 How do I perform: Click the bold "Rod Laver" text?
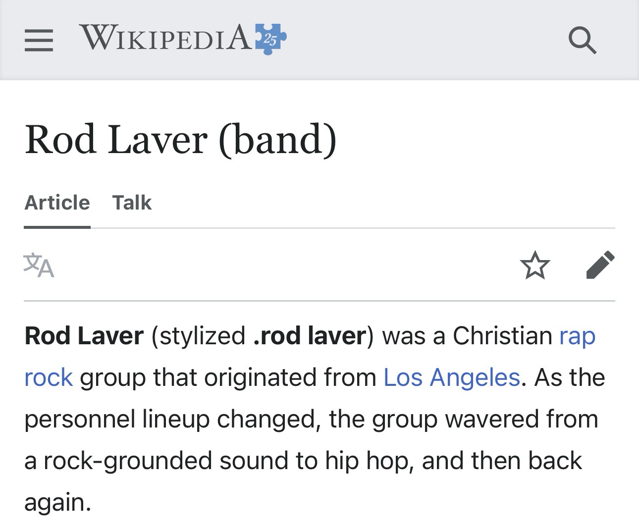click(x=84, y=336)
